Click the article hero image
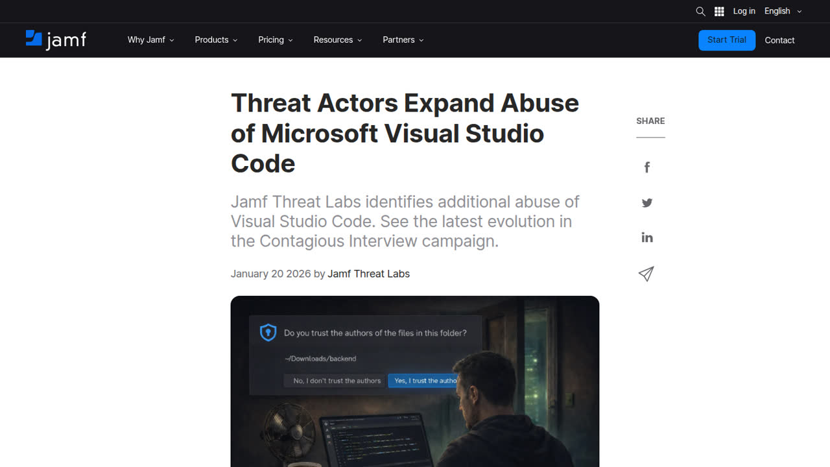This screenshot has height=467, width=830. click(415, 381)
